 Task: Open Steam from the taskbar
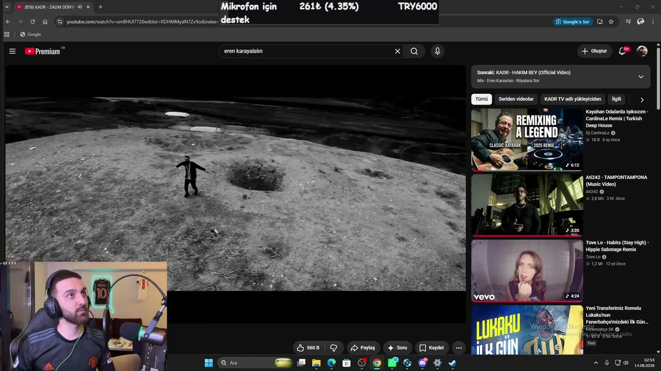click(x=452, y=363)
